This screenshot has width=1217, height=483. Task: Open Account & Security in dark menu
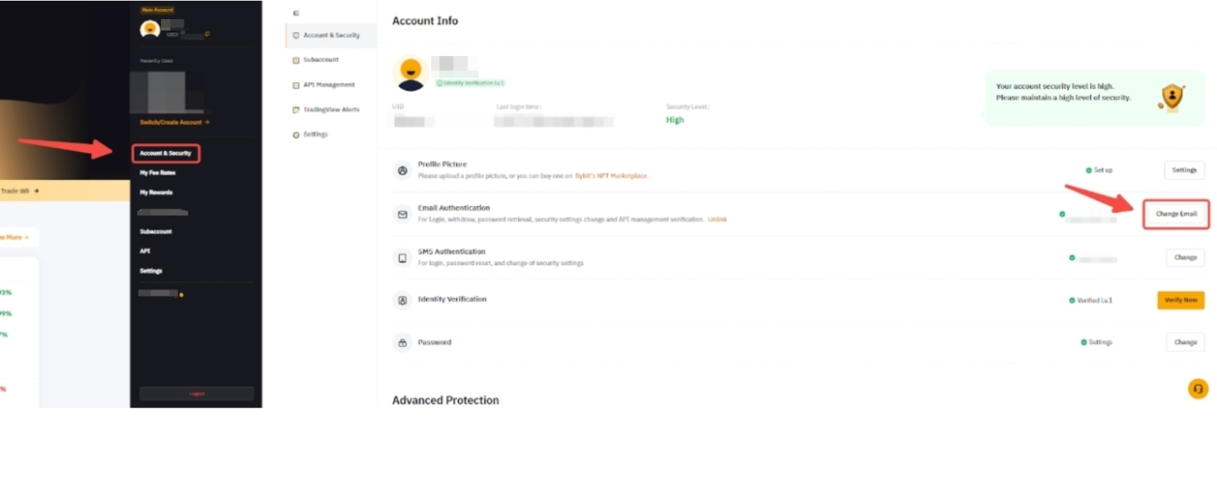pos(165,153)
